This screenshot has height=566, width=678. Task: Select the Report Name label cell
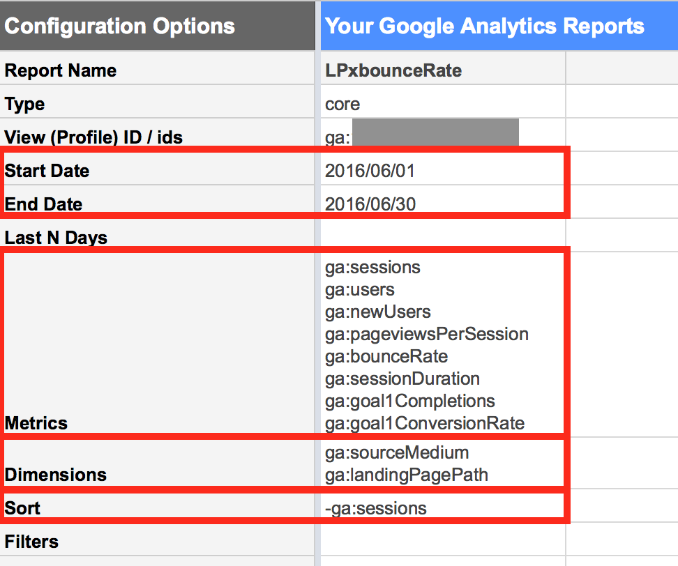(158, 68)
